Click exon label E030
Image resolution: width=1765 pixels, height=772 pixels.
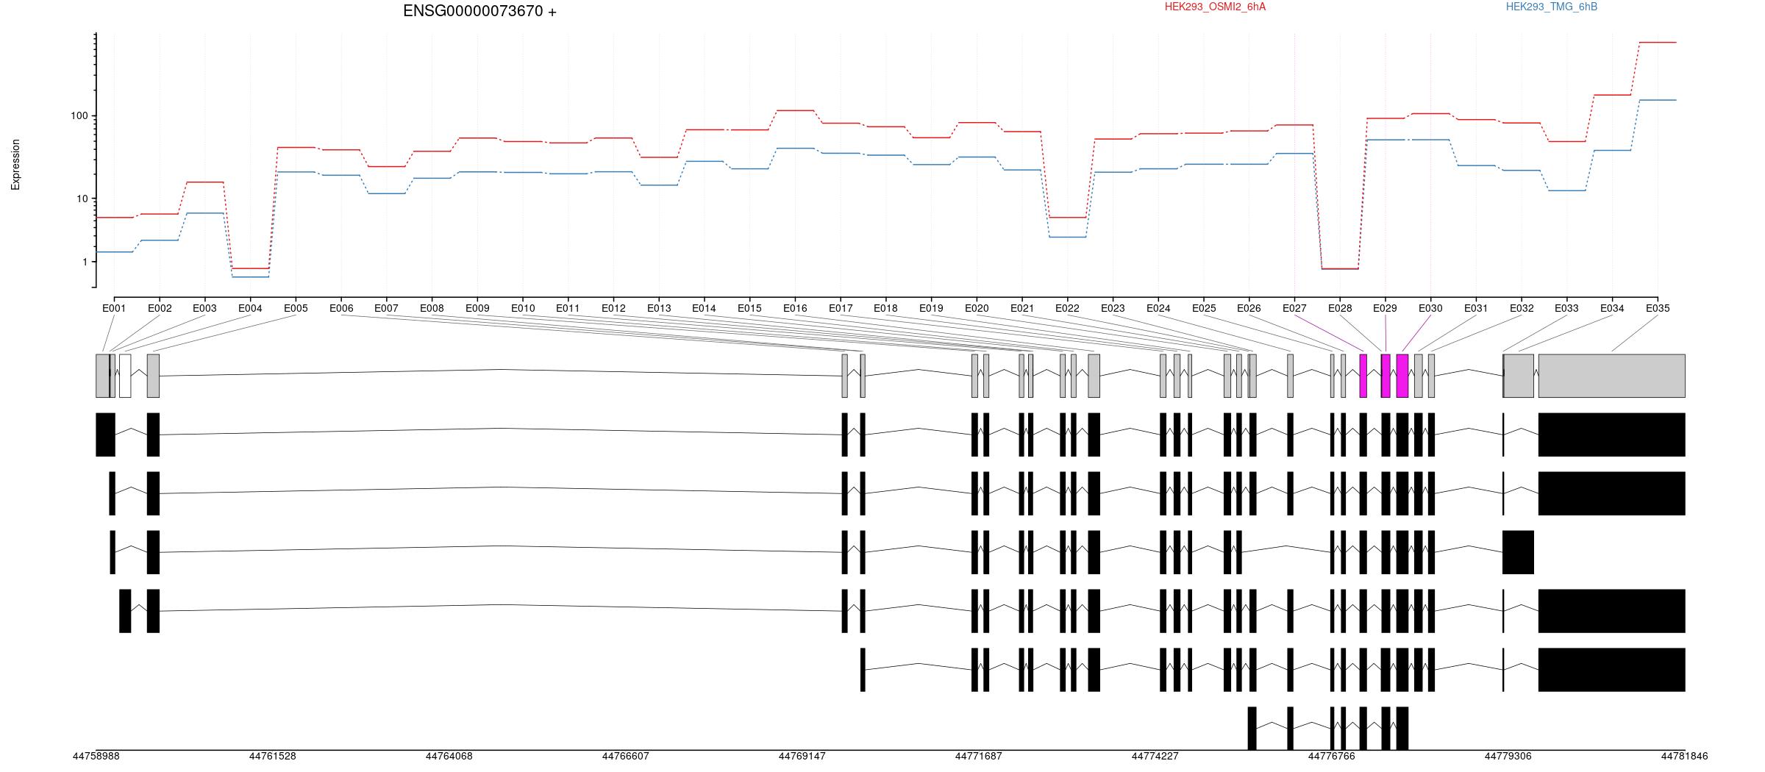tap(1430, 308)
